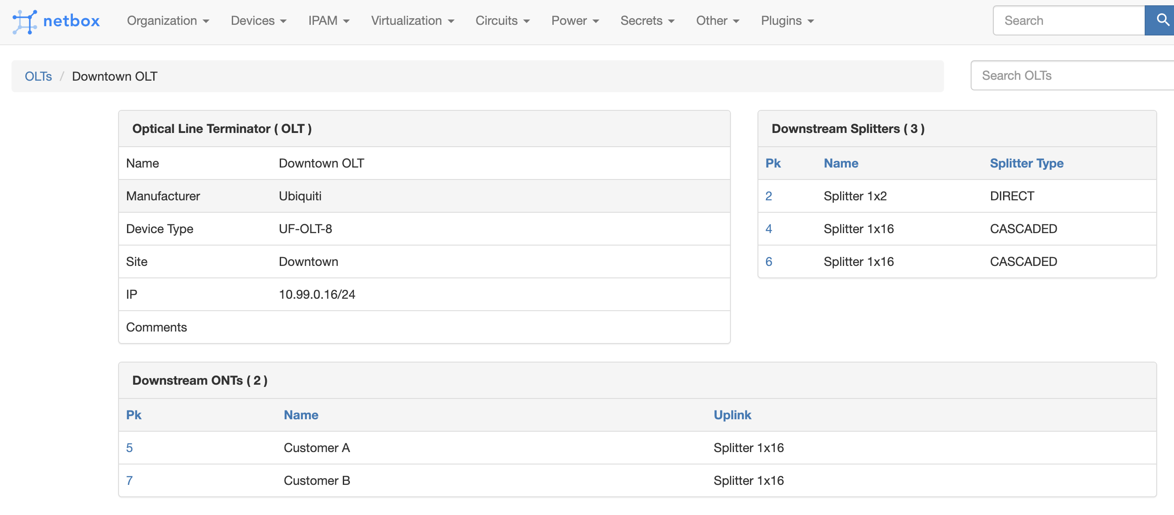
Task: Click the 'Splitter 1x2' name cell
Action: pos(855,196)
